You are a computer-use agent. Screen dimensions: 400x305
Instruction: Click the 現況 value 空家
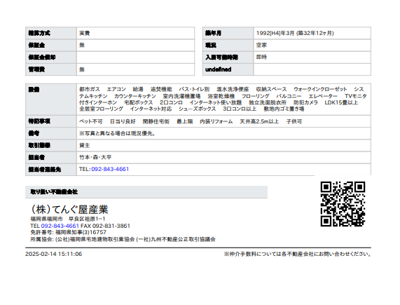click(261, 45)
